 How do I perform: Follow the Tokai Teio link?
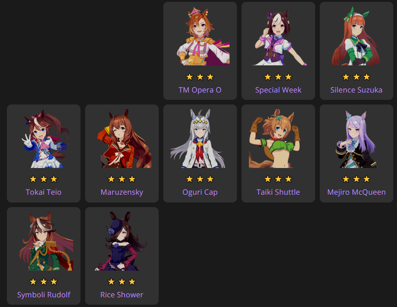point(44,192)
